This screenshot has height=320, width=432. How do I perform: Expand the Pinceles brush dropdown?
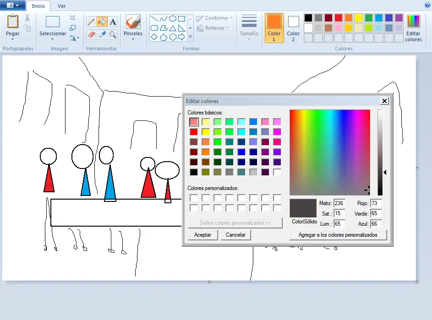[133, 38]
